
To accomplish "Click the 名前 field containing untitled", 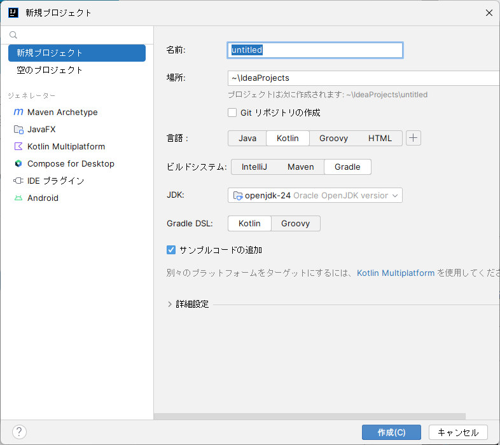I will (315, 50).
